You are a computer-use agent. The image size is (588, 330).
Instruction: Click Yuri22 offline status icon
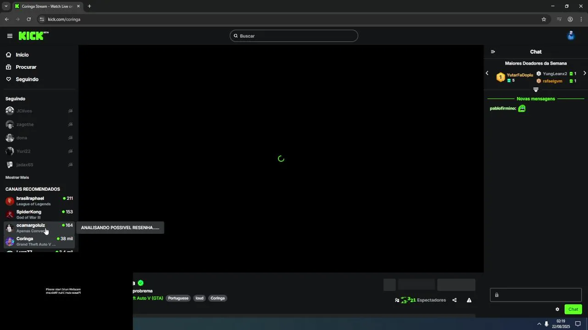[70, 151]
